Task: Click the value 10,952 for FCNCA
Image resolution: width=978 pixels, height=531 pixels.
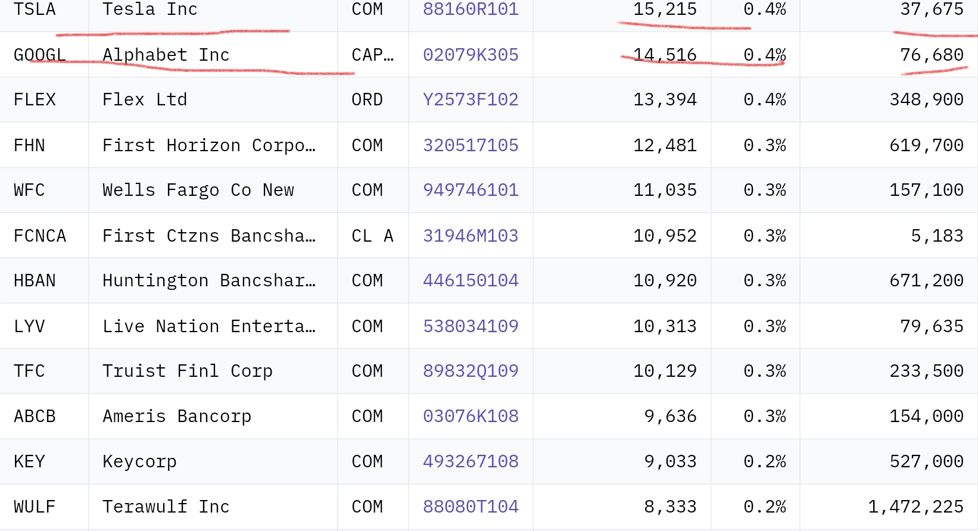Action: coord(665,236)
